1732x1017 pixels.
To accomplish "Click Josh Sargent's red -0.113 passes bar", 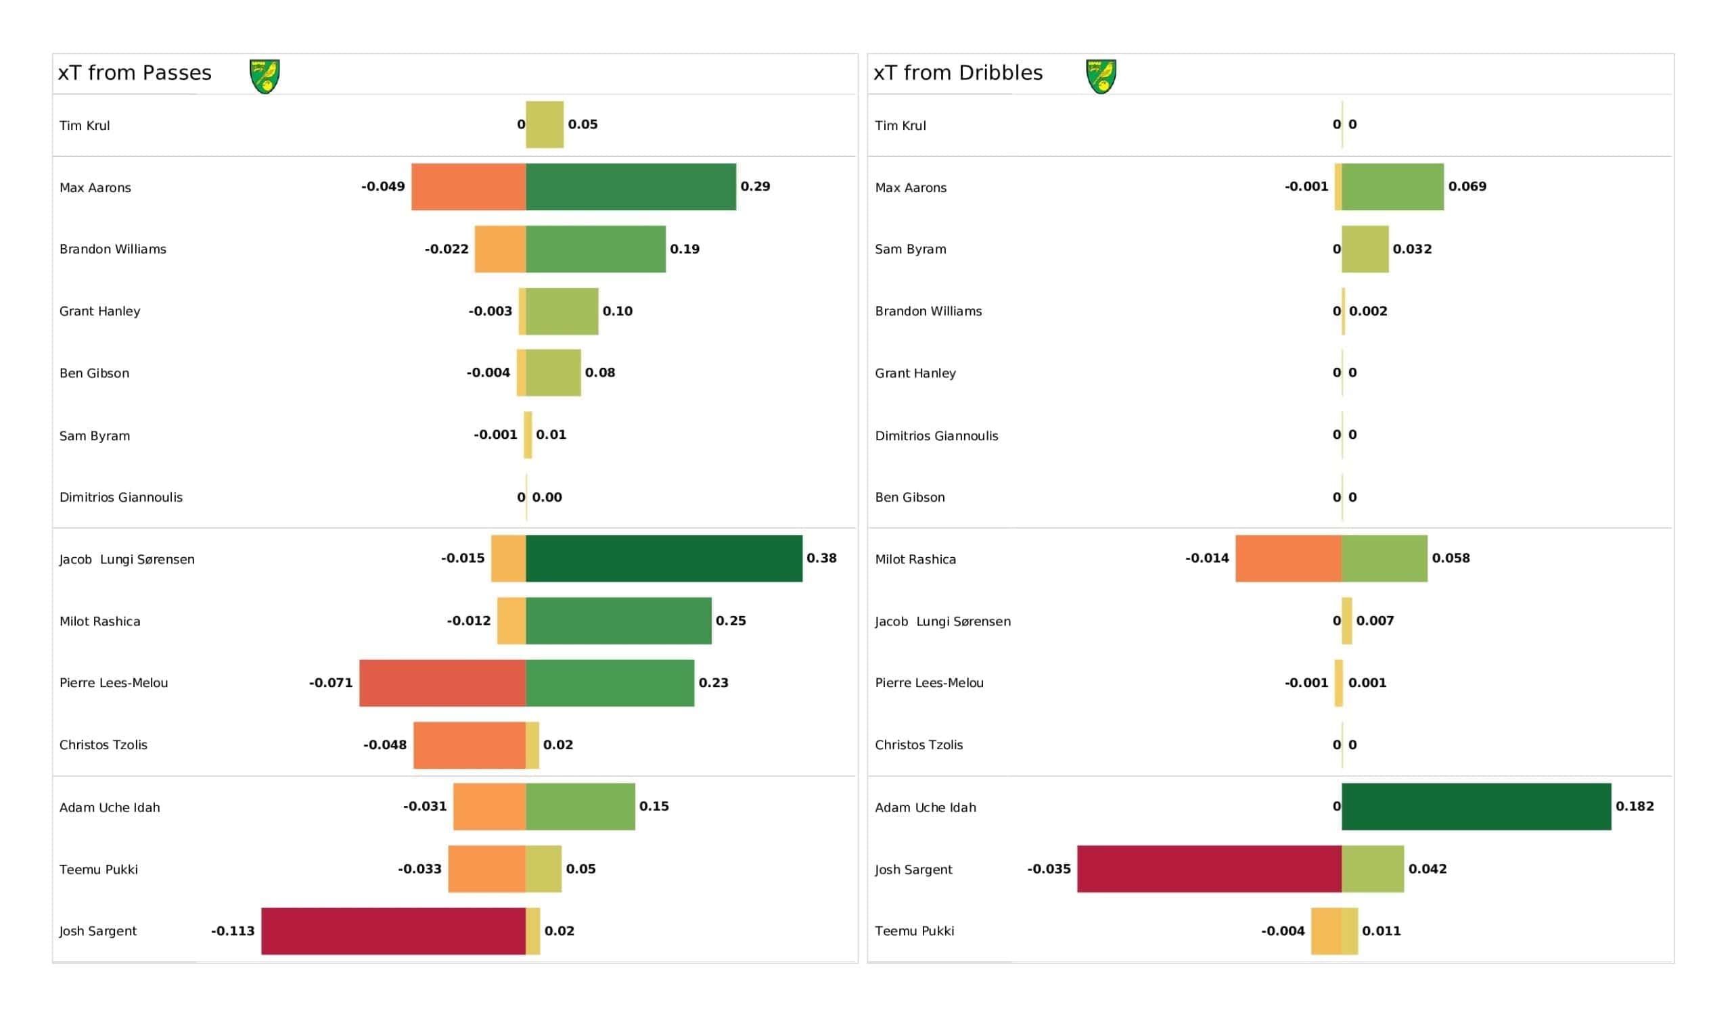I will point(393,930).
